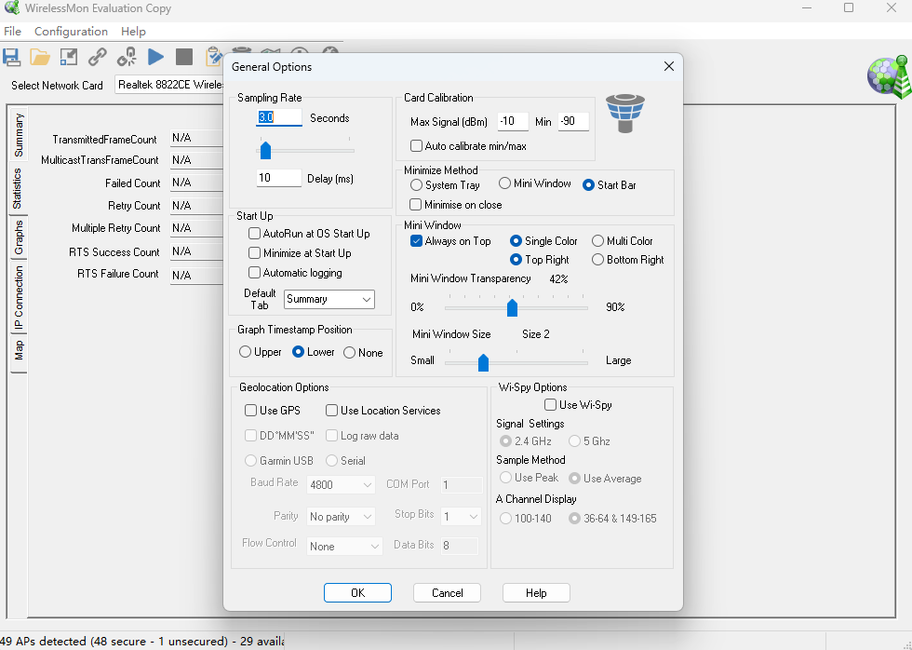Image resolution: width=912 pixels, height=650 pixels.
Task: Choose Single Color radio button
Action: 516,241
